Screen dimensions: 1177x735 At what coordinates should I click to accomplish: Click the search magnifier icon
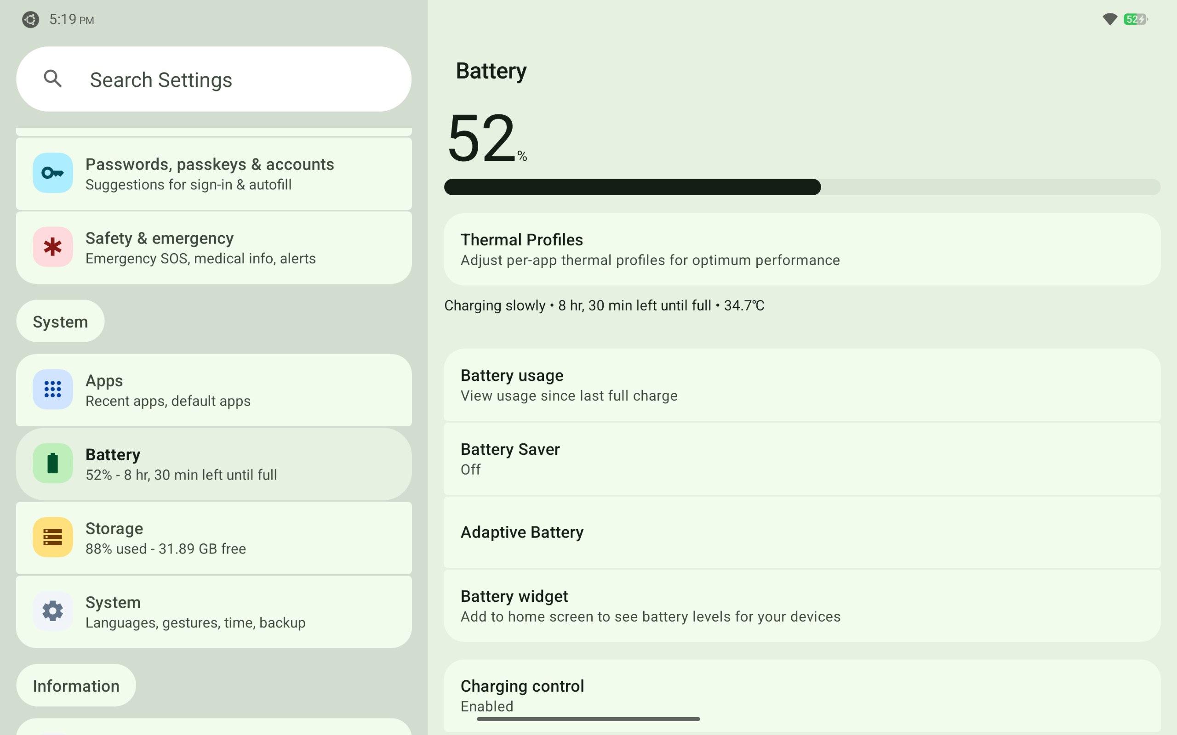pos(52,79)
